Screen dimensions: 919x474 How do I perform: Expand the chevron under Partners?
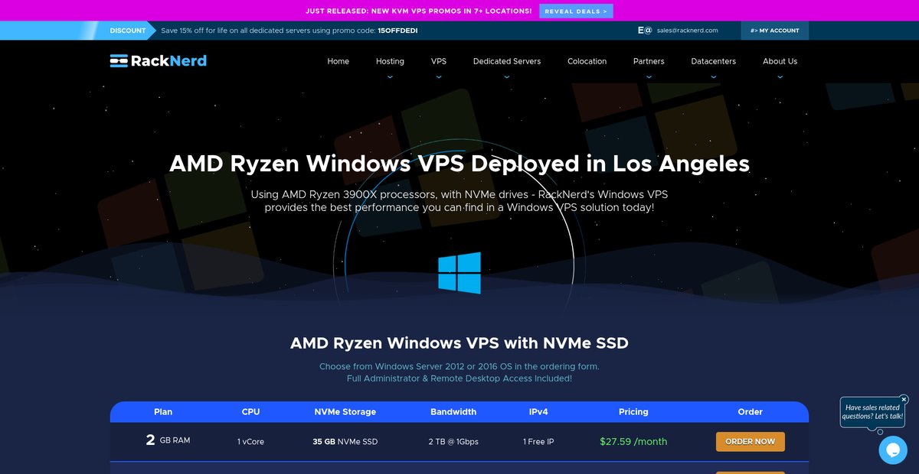pyautogui.click(x=649, y=76)
